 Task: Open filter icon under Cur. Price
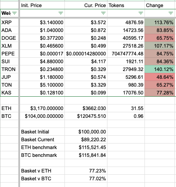(103, 13)
